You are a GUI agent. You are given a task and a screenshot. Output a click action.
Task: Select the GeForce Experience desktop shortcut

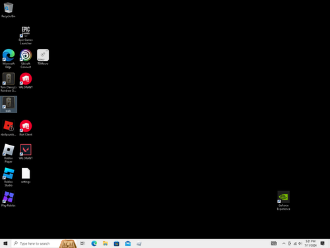tap(283, 200)
